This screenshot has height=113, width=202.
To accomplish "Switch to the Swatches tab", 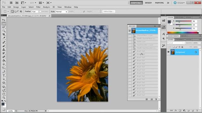I will (179, 18).
